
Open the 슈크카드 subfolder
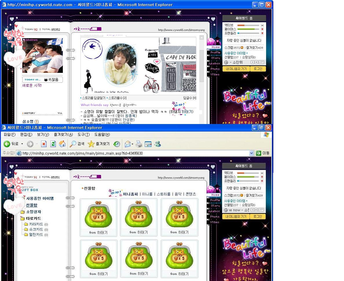click(x=36, y=230)
